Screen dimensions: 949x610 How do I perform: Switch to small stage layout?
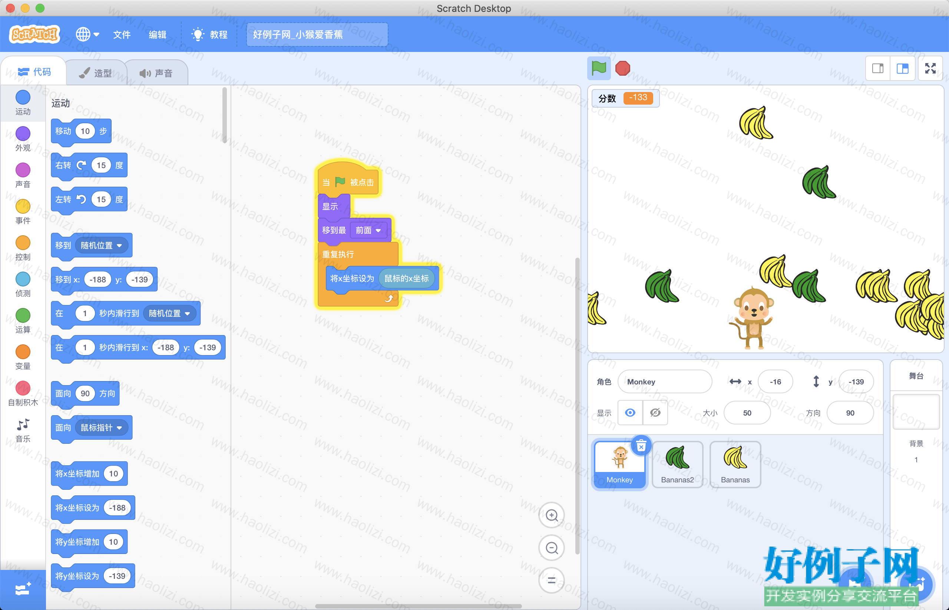click(878, 69)
